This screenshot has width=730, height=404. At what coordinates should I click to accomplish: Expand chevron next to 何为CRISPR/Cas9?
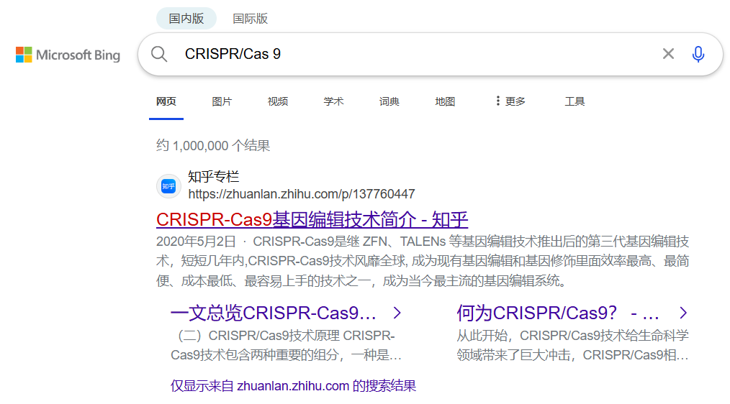[683, 313]
